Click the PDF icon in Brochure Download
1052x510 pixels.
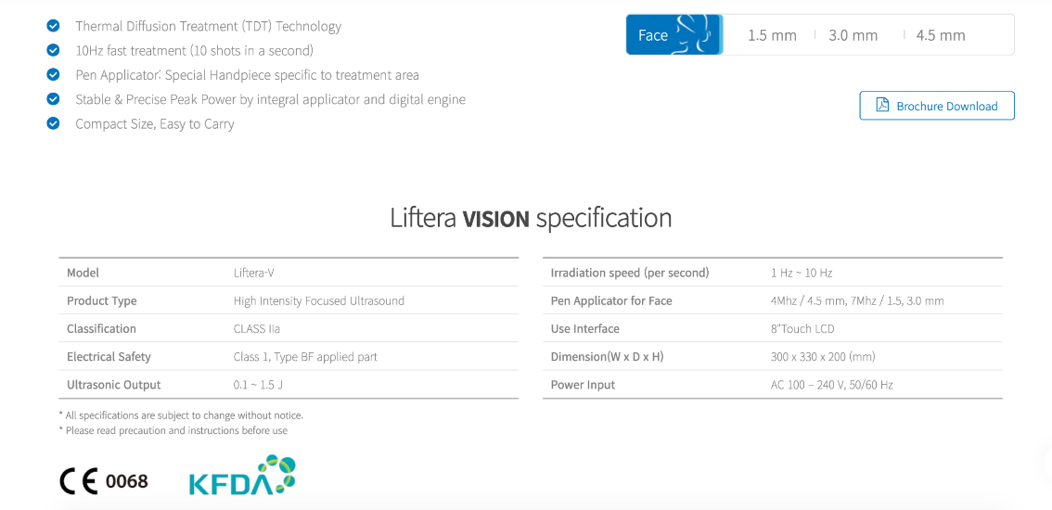(x=882, y=106)
